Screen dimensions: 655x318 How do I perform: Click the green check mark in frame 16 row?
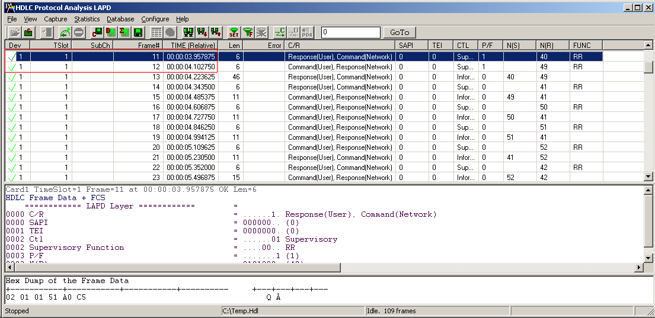12,107
